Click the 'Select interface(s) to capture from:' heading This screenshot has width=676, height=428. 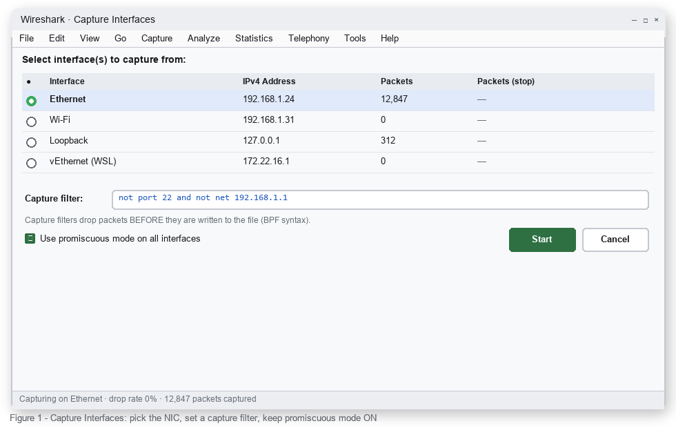point(104,59)
